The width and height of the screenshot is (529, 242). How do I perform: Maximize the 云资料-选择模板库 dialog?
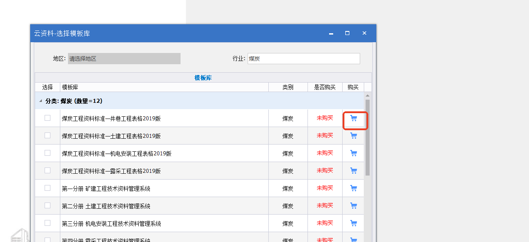(347, 33)
